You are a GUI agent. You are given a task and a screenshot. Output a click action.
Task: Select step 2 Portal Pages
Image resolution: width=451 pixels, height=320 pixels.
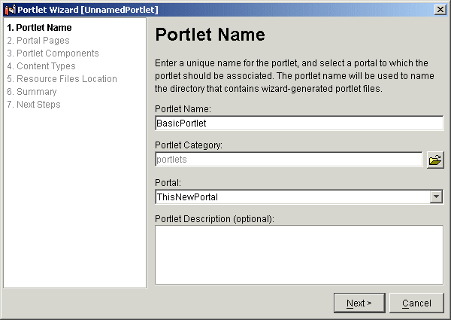38,41
